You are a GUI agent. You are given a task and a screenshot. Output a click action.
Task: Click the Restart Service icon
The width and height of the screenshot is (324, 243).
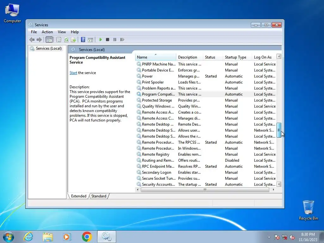tap(122, 40)
